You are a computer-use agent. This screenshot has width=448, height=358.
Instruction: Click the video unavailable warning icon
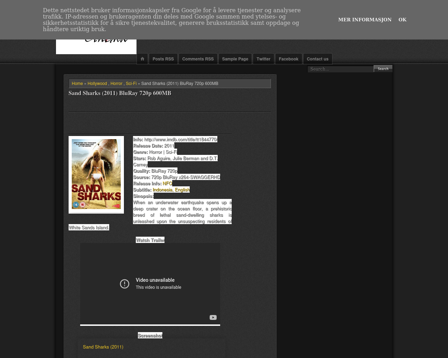point(125,284)
